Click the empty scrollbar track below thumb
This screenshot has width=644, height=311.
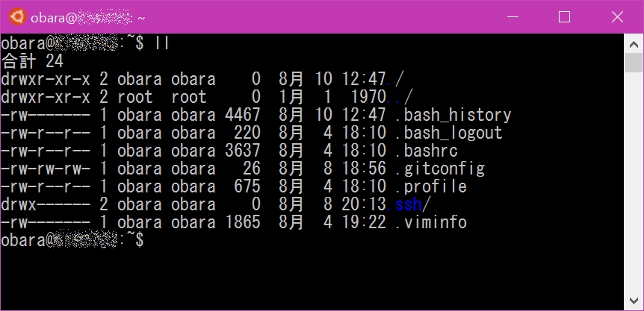click(x=634, y=182)
